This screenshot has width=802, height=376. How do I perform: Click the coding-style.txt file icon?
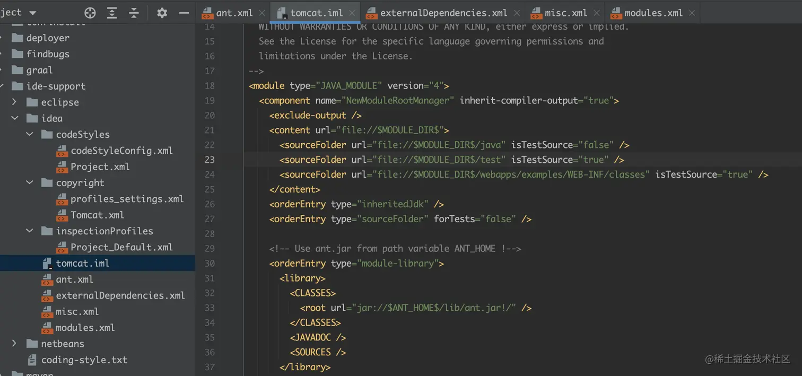[x=32, y=360]
